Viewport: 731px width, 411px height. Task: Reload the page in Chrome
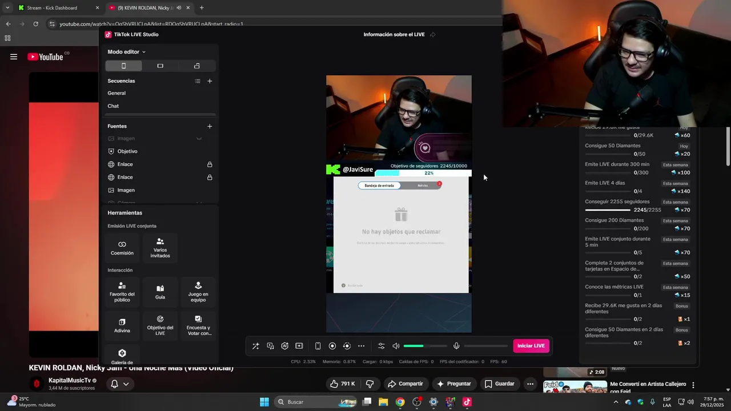point(35,24)
